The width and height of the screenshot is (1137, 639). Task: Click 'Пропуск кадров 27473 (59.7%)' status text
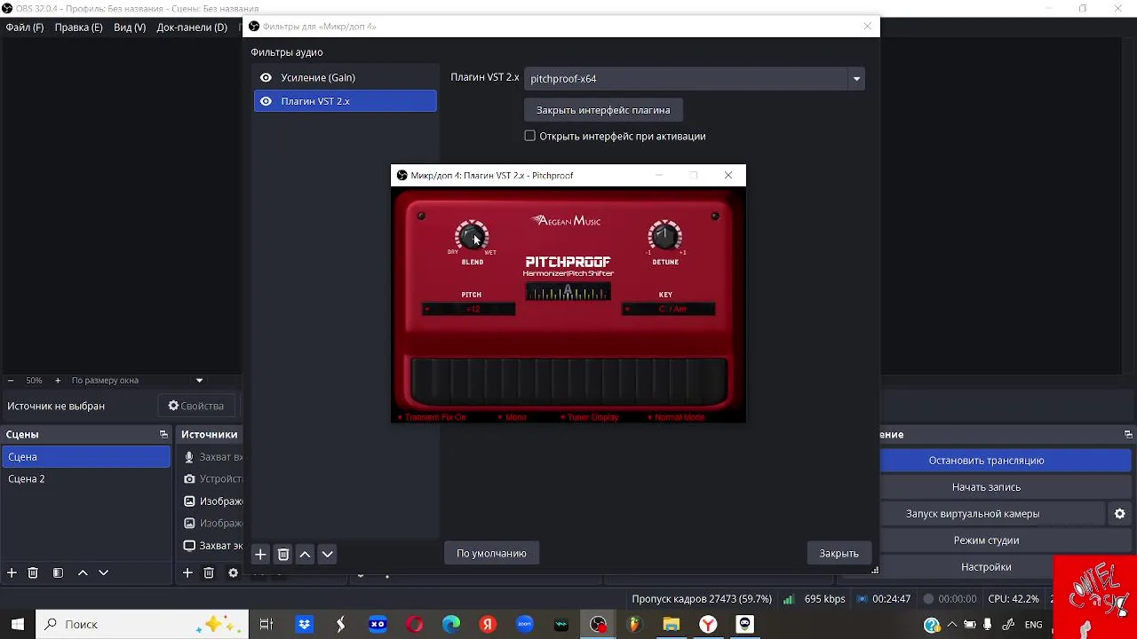coord(702,599)
